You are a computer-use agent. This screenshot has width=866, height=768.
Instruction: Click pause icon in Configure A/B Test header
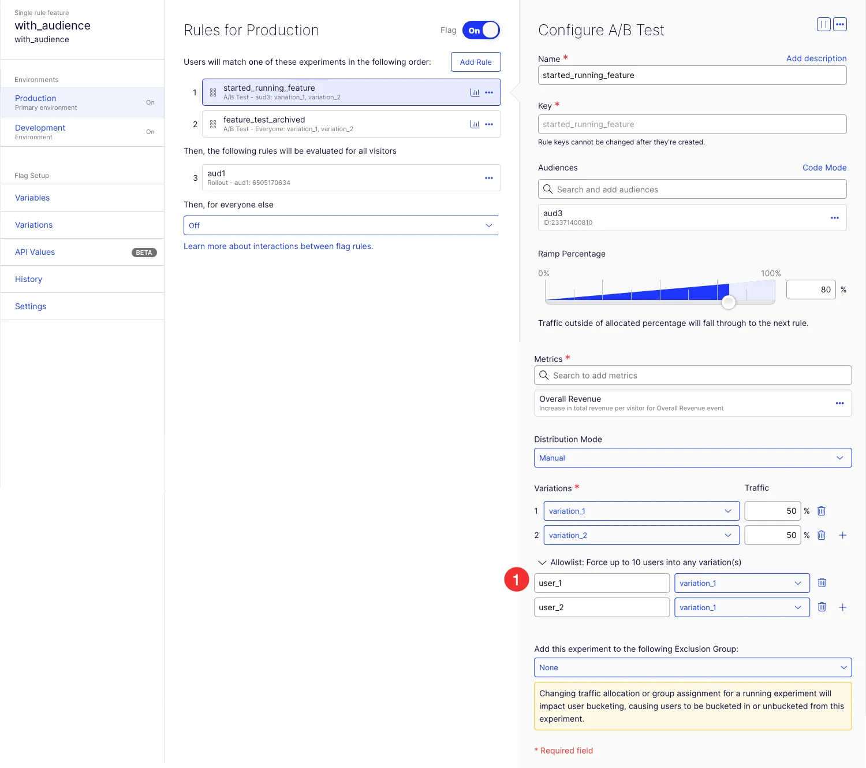click(824, 24)
